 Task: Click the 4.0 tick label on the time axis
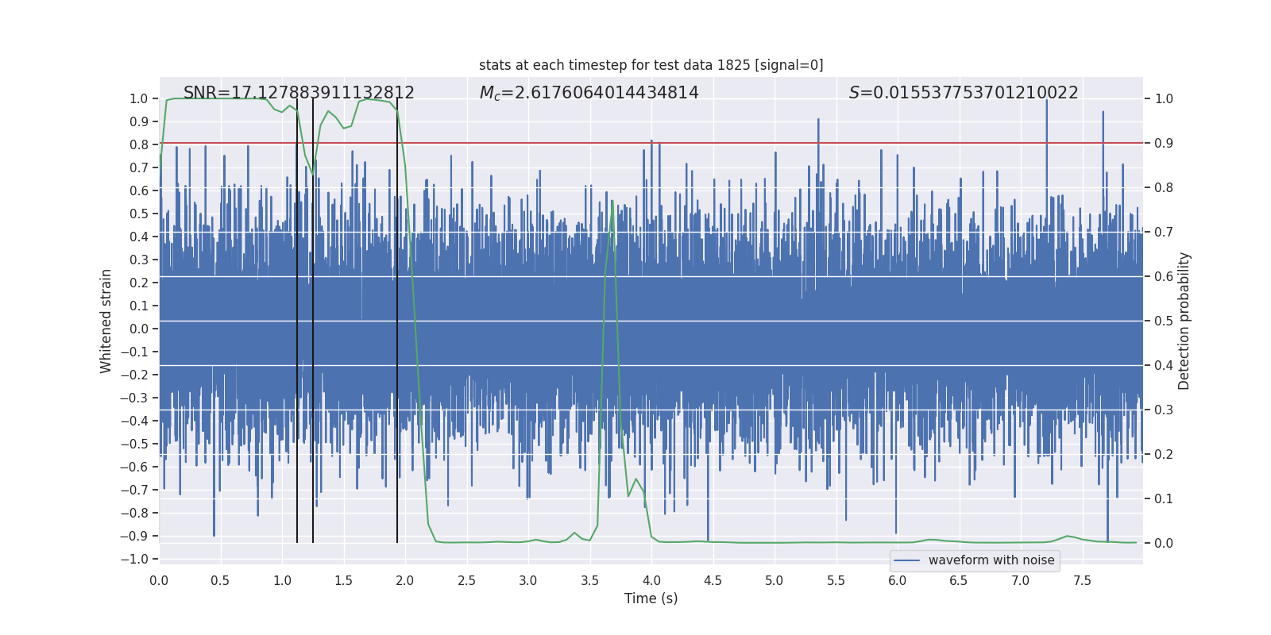651,580
